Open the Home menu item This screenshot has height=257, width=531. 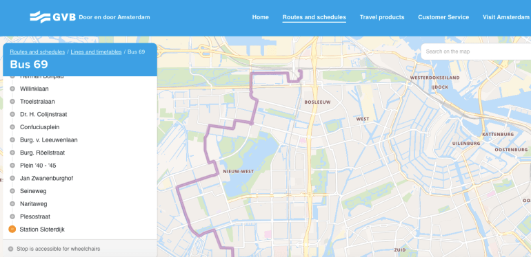pos(261,17)
